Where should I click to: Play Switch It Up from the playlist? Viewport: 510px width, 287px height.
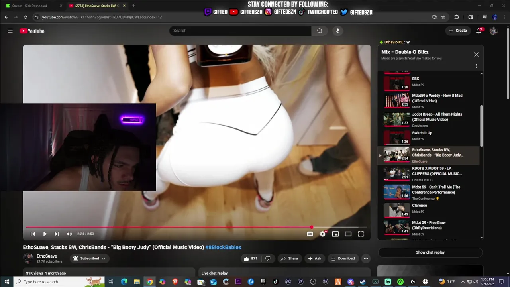429,138
